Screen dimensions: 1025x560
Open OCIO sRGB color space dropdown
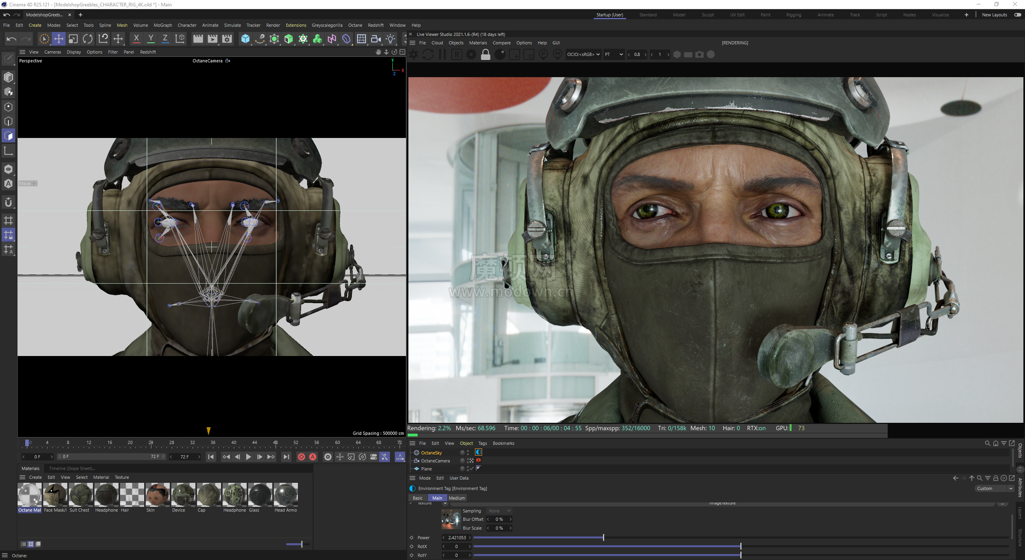(583, 54)
